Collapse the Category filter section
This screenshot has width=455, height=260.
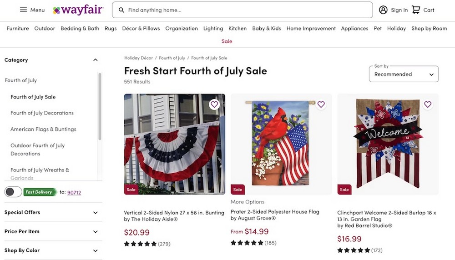95,60
